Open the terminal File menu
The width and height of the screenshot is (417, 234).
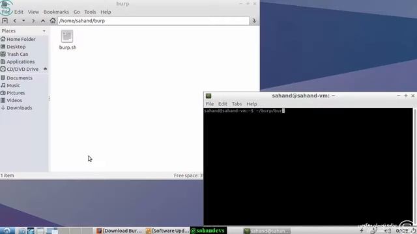pos(210,104)
